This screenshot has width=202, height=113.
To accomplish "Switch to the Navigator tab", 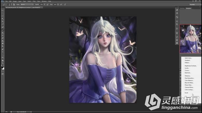I will click(189, 8).
